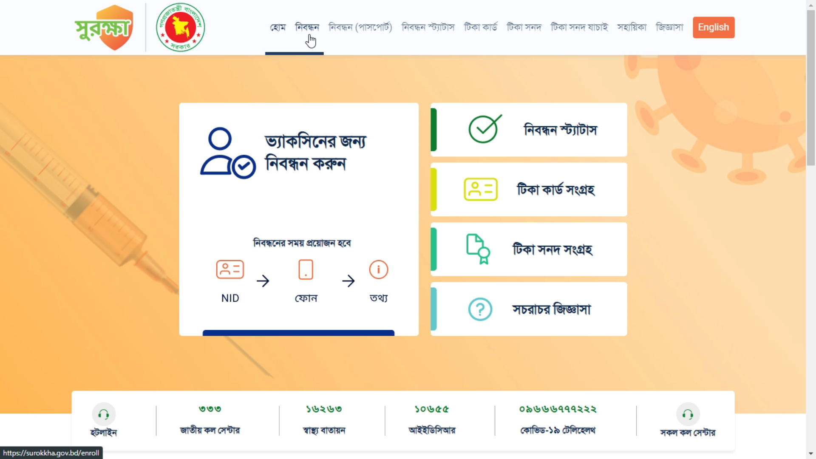This screenshot has width=816, height=459.
Task: Click the user registration person icon
Action: pyautogui.click(x=228, y=153)
